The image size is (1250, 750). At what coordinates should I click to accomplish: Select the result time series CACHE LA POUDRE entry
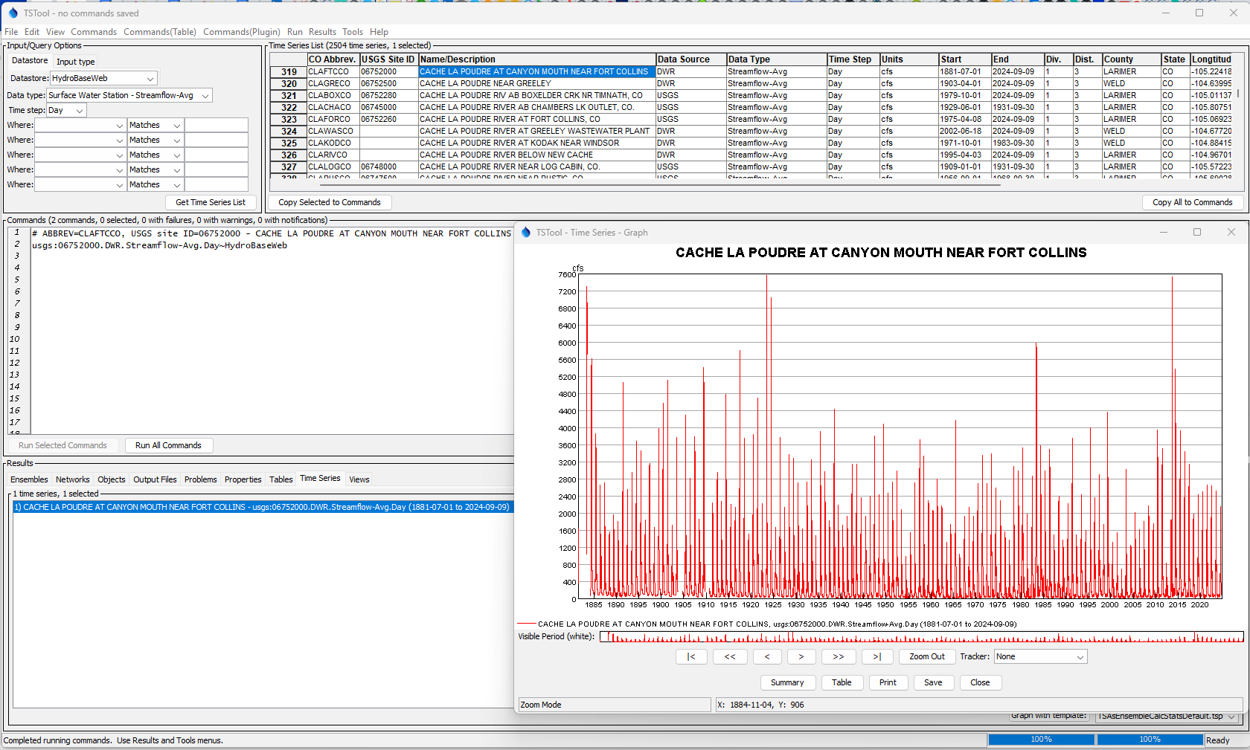[262, 507]
